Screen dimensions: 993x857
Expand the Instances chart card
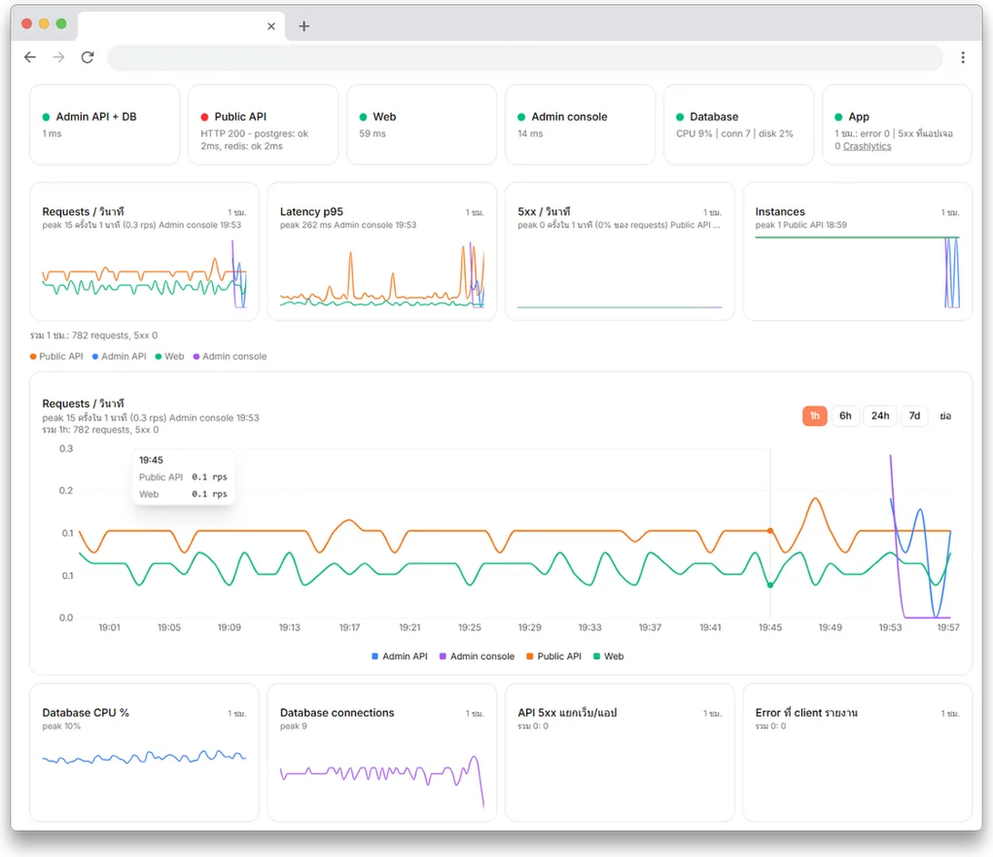(858, 252)
